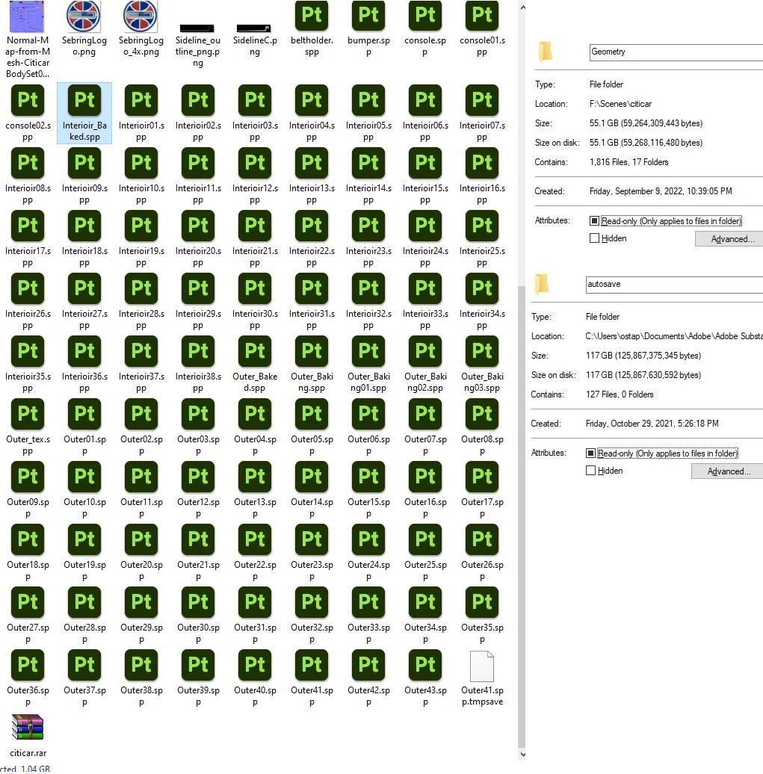763x774 pixels.
Task: Click the Geometry folder icon in properties
Action: point(546,52)
